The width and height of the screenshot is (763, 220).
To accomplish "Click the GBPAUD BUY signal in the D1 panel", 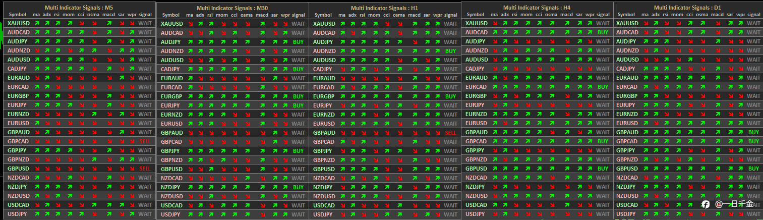I will (753, 132).
